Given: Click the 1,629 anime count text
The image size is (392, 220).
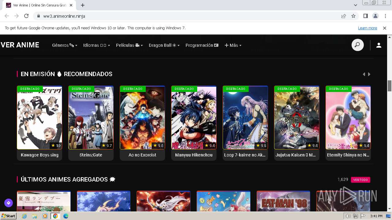Looking at the screenshot, I should (343, 179).
